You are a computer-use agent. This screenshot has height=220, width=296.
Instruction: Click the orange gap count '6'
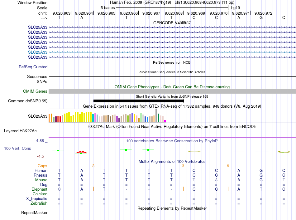pyautogui.click(x=228, y=166)
